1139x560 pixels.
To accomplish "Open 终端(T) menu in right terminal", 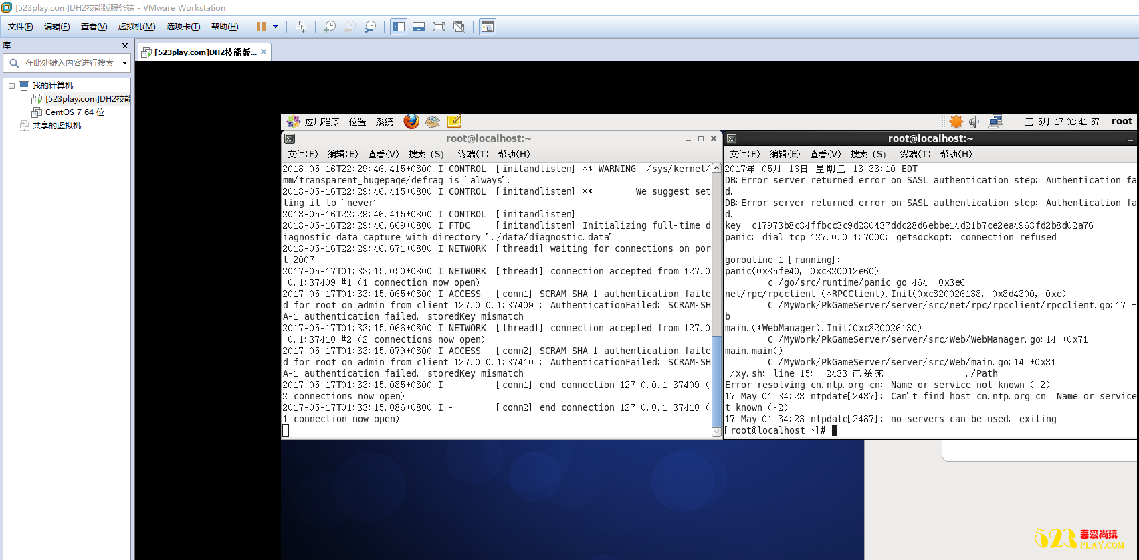I will (x=915, y=154).
